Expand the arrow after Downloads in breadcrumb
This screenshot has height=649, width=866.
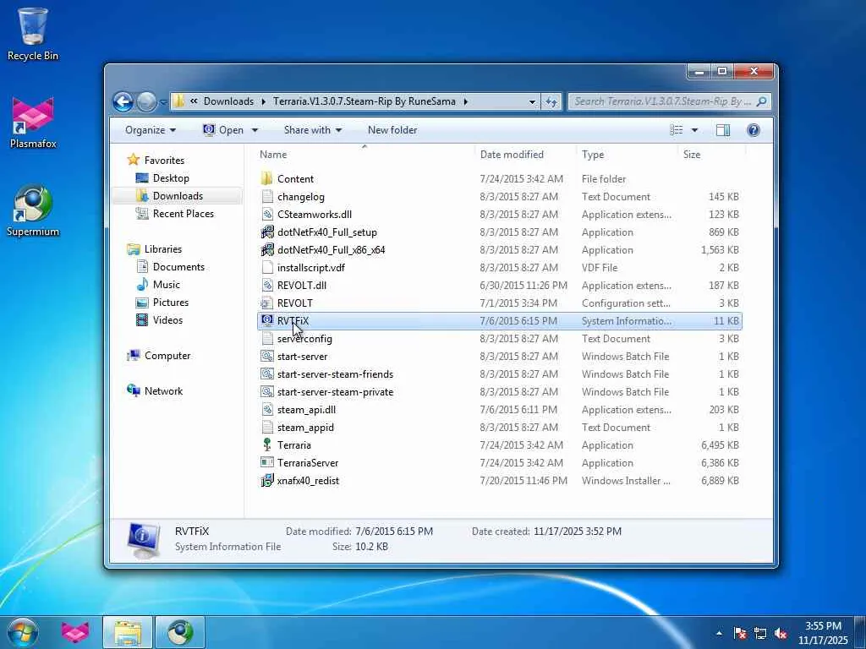point(263,101)
